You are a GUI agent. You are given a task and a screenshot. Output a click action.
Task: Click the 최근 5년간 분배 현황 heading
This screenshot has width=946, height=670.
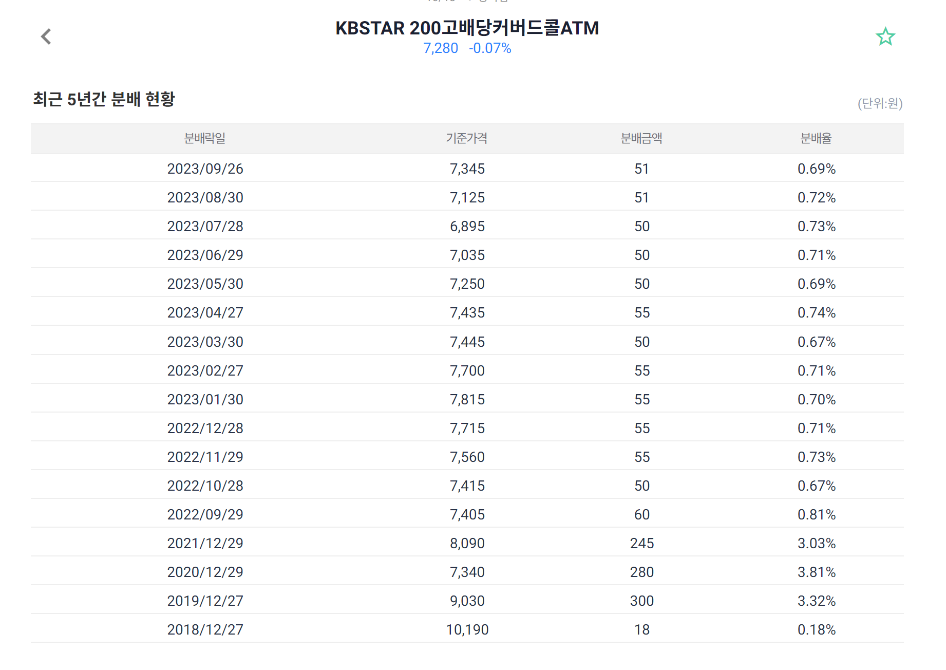point(104,99)
